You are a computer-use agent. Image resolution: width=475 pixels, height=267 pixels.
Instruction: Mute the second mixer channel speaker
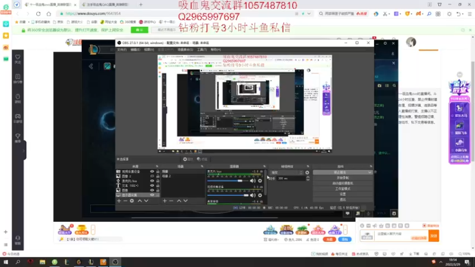(253, 195)
